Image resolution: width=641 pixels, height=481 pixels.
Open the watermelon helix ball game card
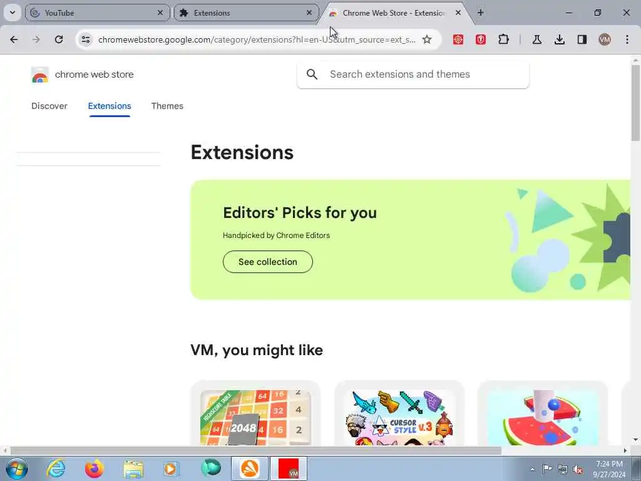[x=543, y=414]
